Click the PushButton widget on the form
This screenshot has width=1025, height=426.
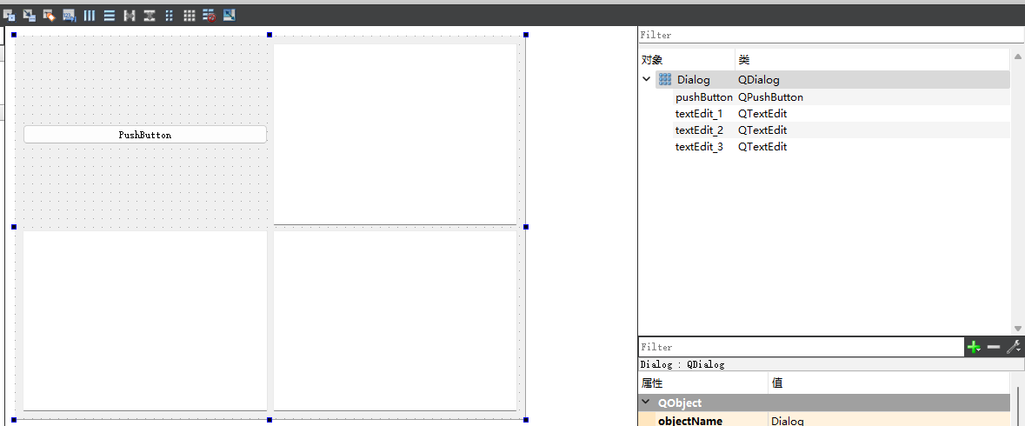pos(145,135)
